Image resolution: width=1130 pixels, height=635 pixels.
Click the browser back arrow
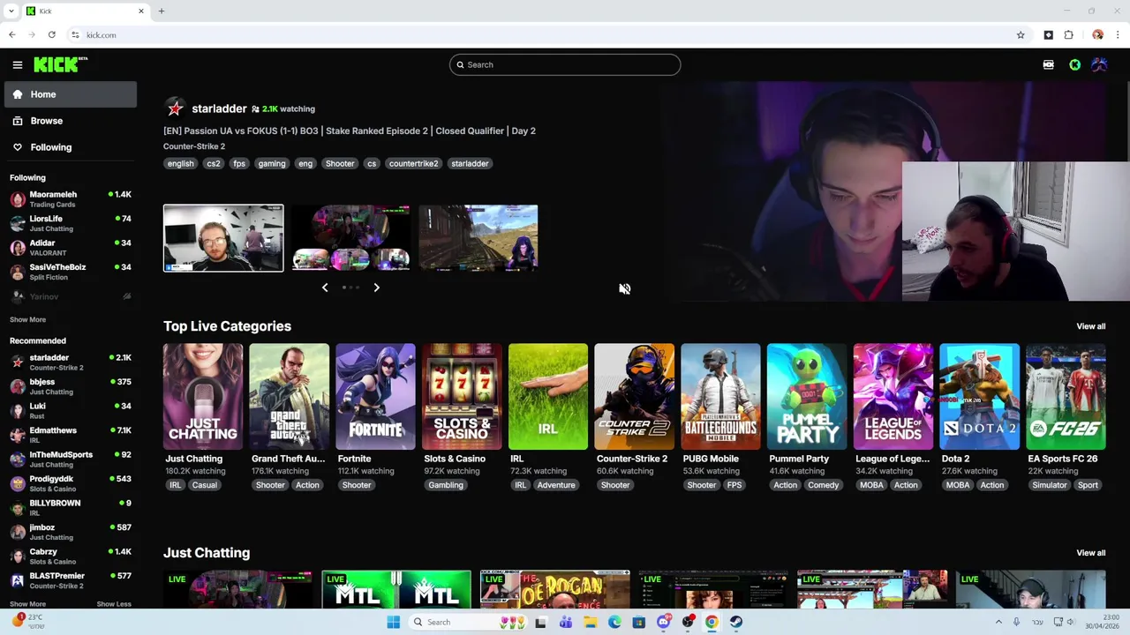pyautogui.click(x=11, y=35)
